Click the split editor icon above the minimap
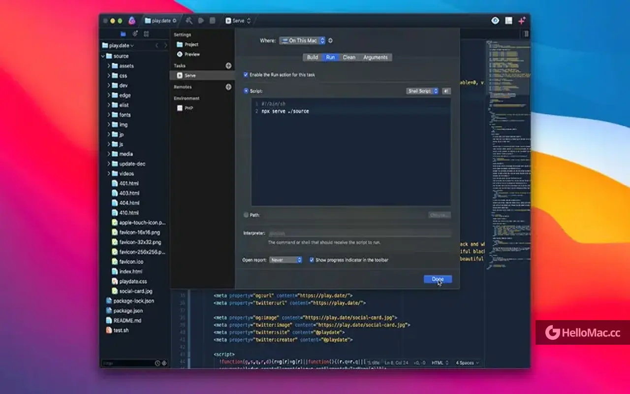 [x=526, y=34]
